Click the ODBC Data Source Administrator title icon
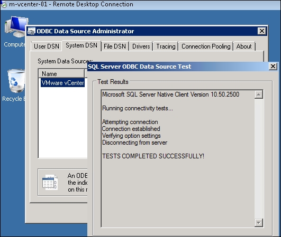The height and width of the screenshot is (237, 281). click(31, 31)
